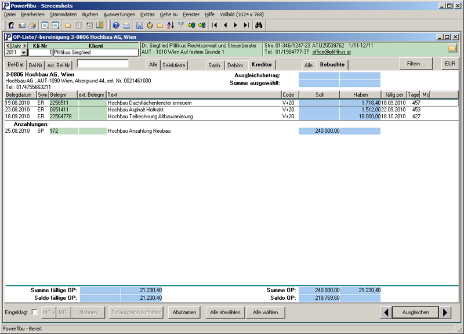Jump to last record toolbar arrow
Viewport: 464px width, 334px height.
(x=246, y=26)
